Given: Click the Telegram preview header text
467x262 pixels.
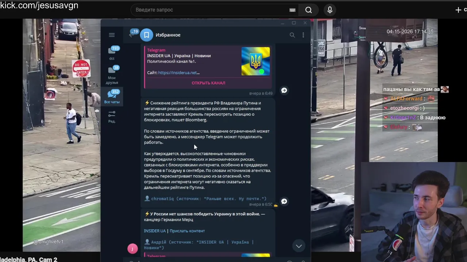Looking at the screenshot, I should [156, 50].
